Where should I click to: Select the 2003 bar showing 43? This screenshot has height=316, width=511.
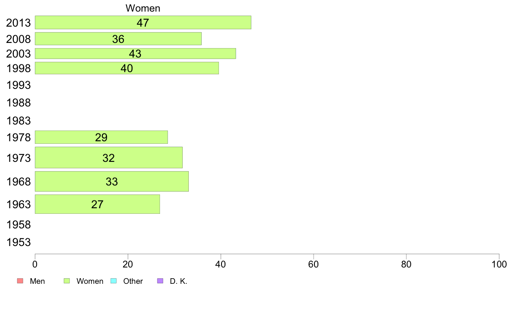[135, 54]
